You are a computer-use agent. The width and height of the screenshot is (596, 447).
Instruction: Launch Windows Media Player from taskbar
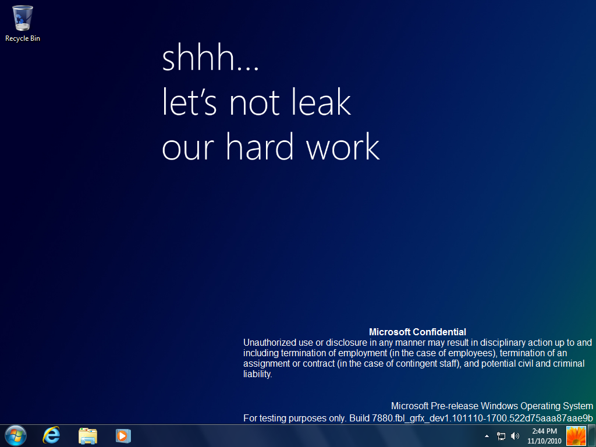tap(123, 436)
